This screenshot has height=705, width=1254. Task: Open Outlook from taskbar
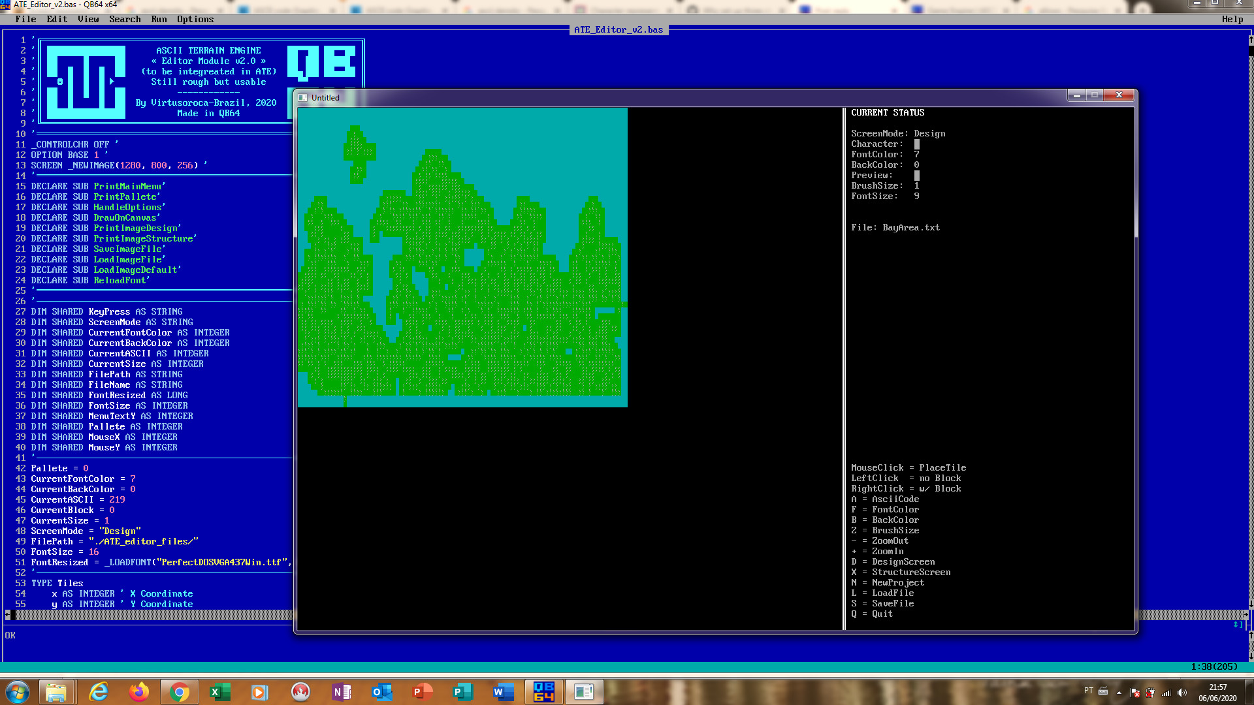[381, 691]
